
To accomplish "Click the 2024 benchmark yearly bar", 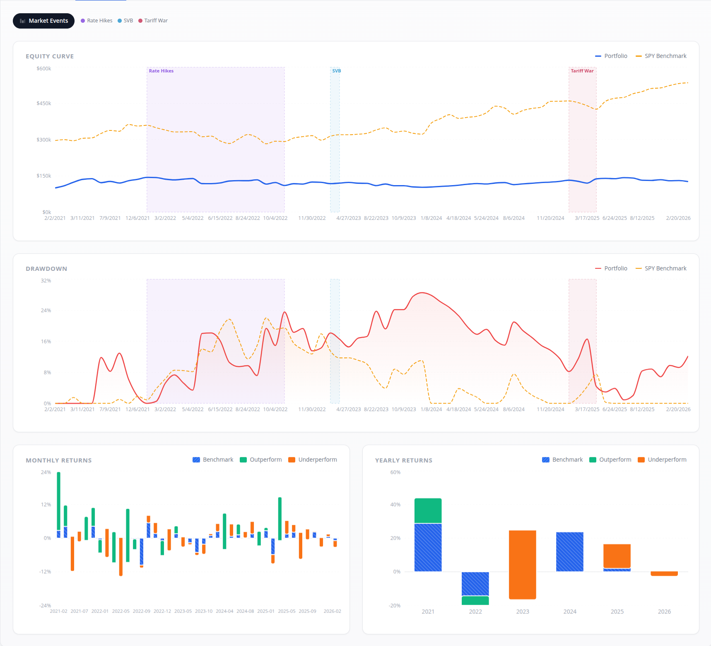I will click(x=570, y=552).
